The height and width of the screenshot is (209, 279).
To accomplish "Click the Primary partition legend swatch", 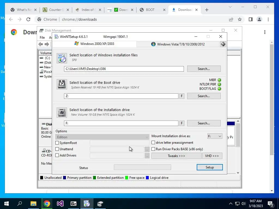I will 65,178.
